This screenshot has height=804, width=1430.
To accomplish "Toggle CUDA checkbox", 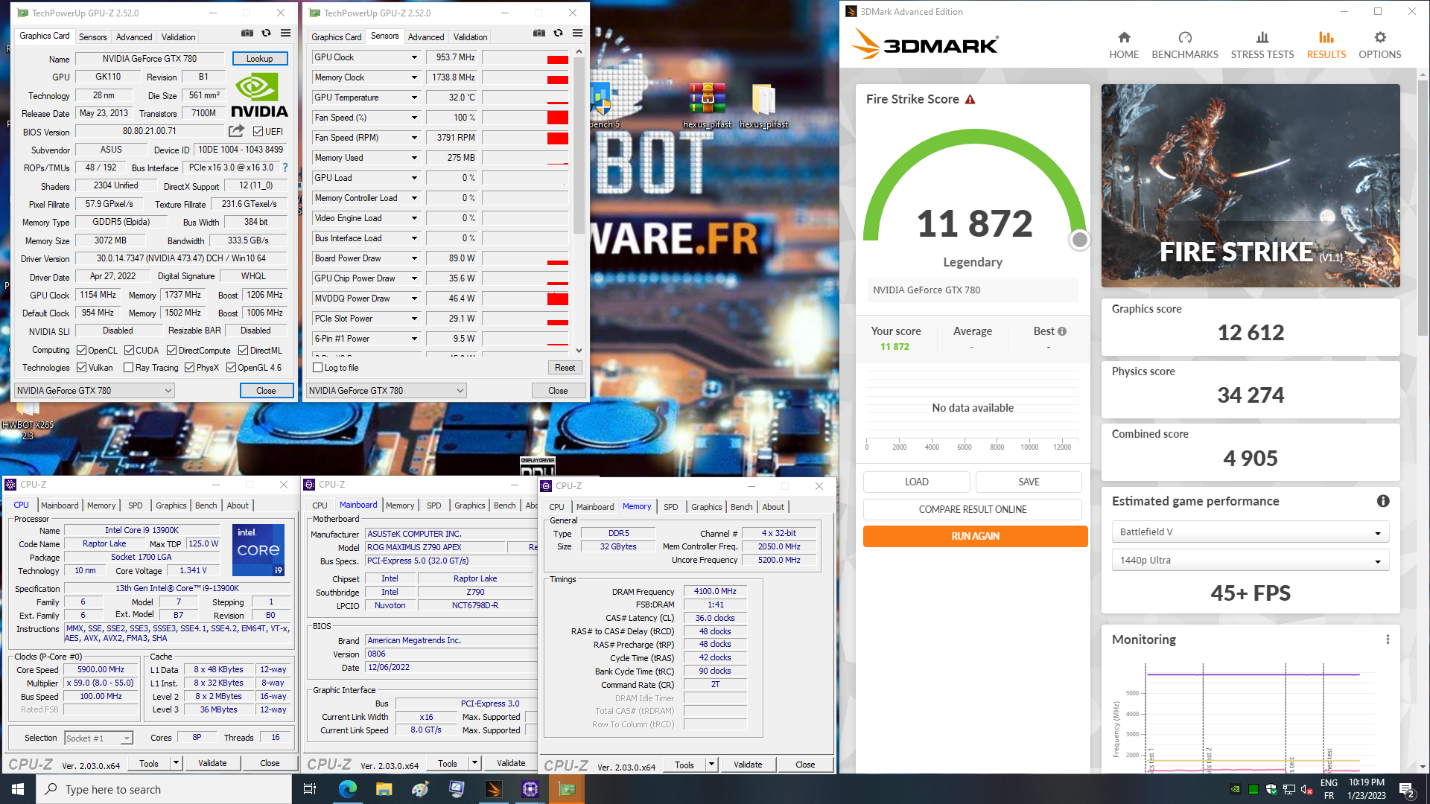I will point(129,350).
